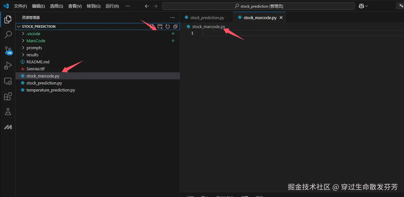
Task: Select SimHei.ttf in the explorer
Action: [x=98, y=69]
